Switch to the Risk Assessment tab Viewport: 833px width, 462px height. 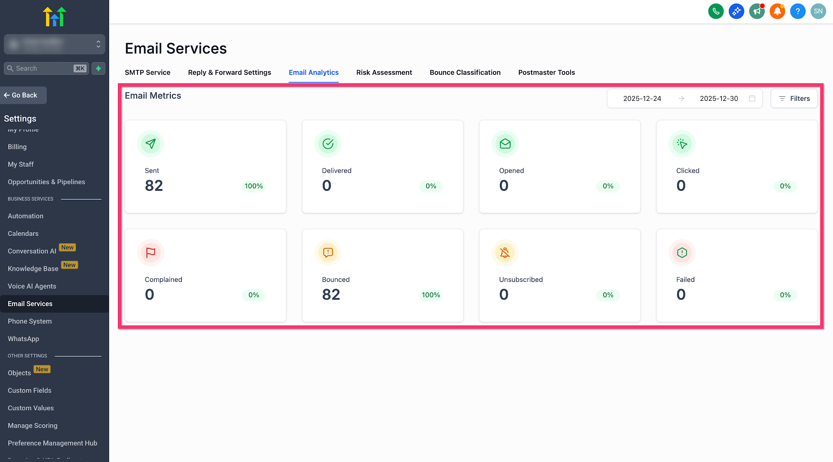(x=384, y=72)
